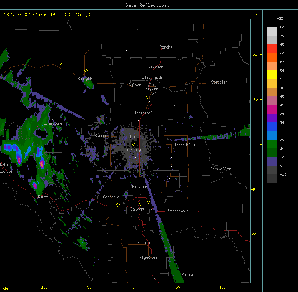Image resolution: width=298 pixels, height=292 pixels.
Task: Click the yellow diamond marker south of RedDeer
Action: pos(147,97)
